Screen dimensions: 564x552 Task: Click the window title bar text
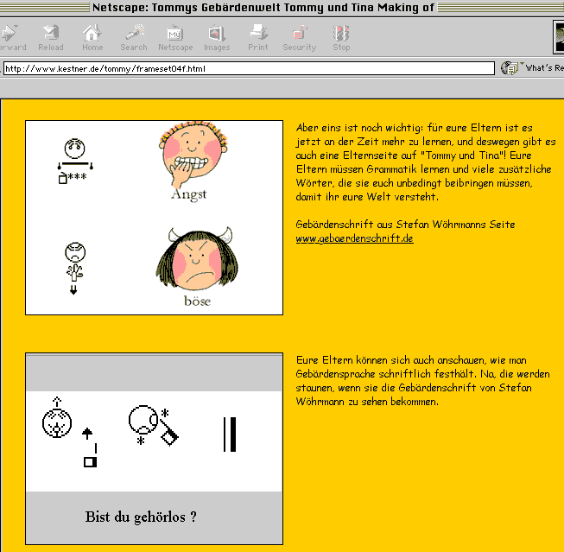(x=263, y=8)
